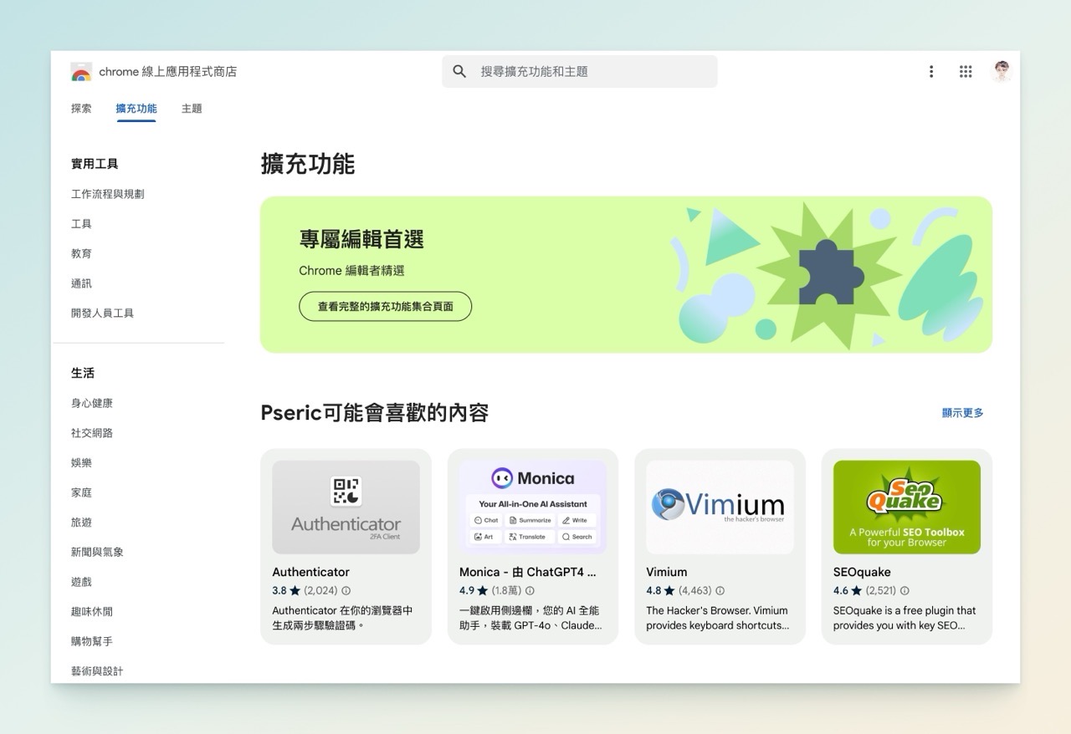Image resolution: width=1071 pixels, height=734 pixels.
Task: Open the 教育 category
Action: pyautogui.click(x=81, y=253)
